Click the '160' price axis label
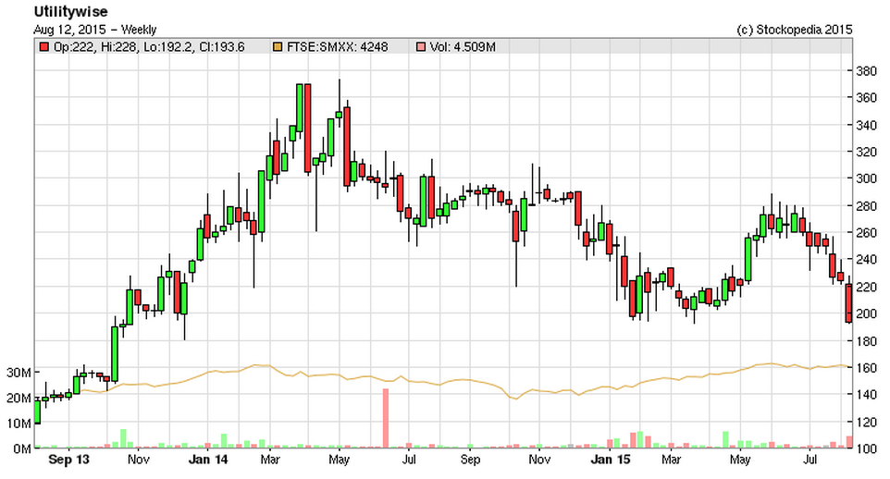This screenshot has height=479, width=890. click(867, 368)
